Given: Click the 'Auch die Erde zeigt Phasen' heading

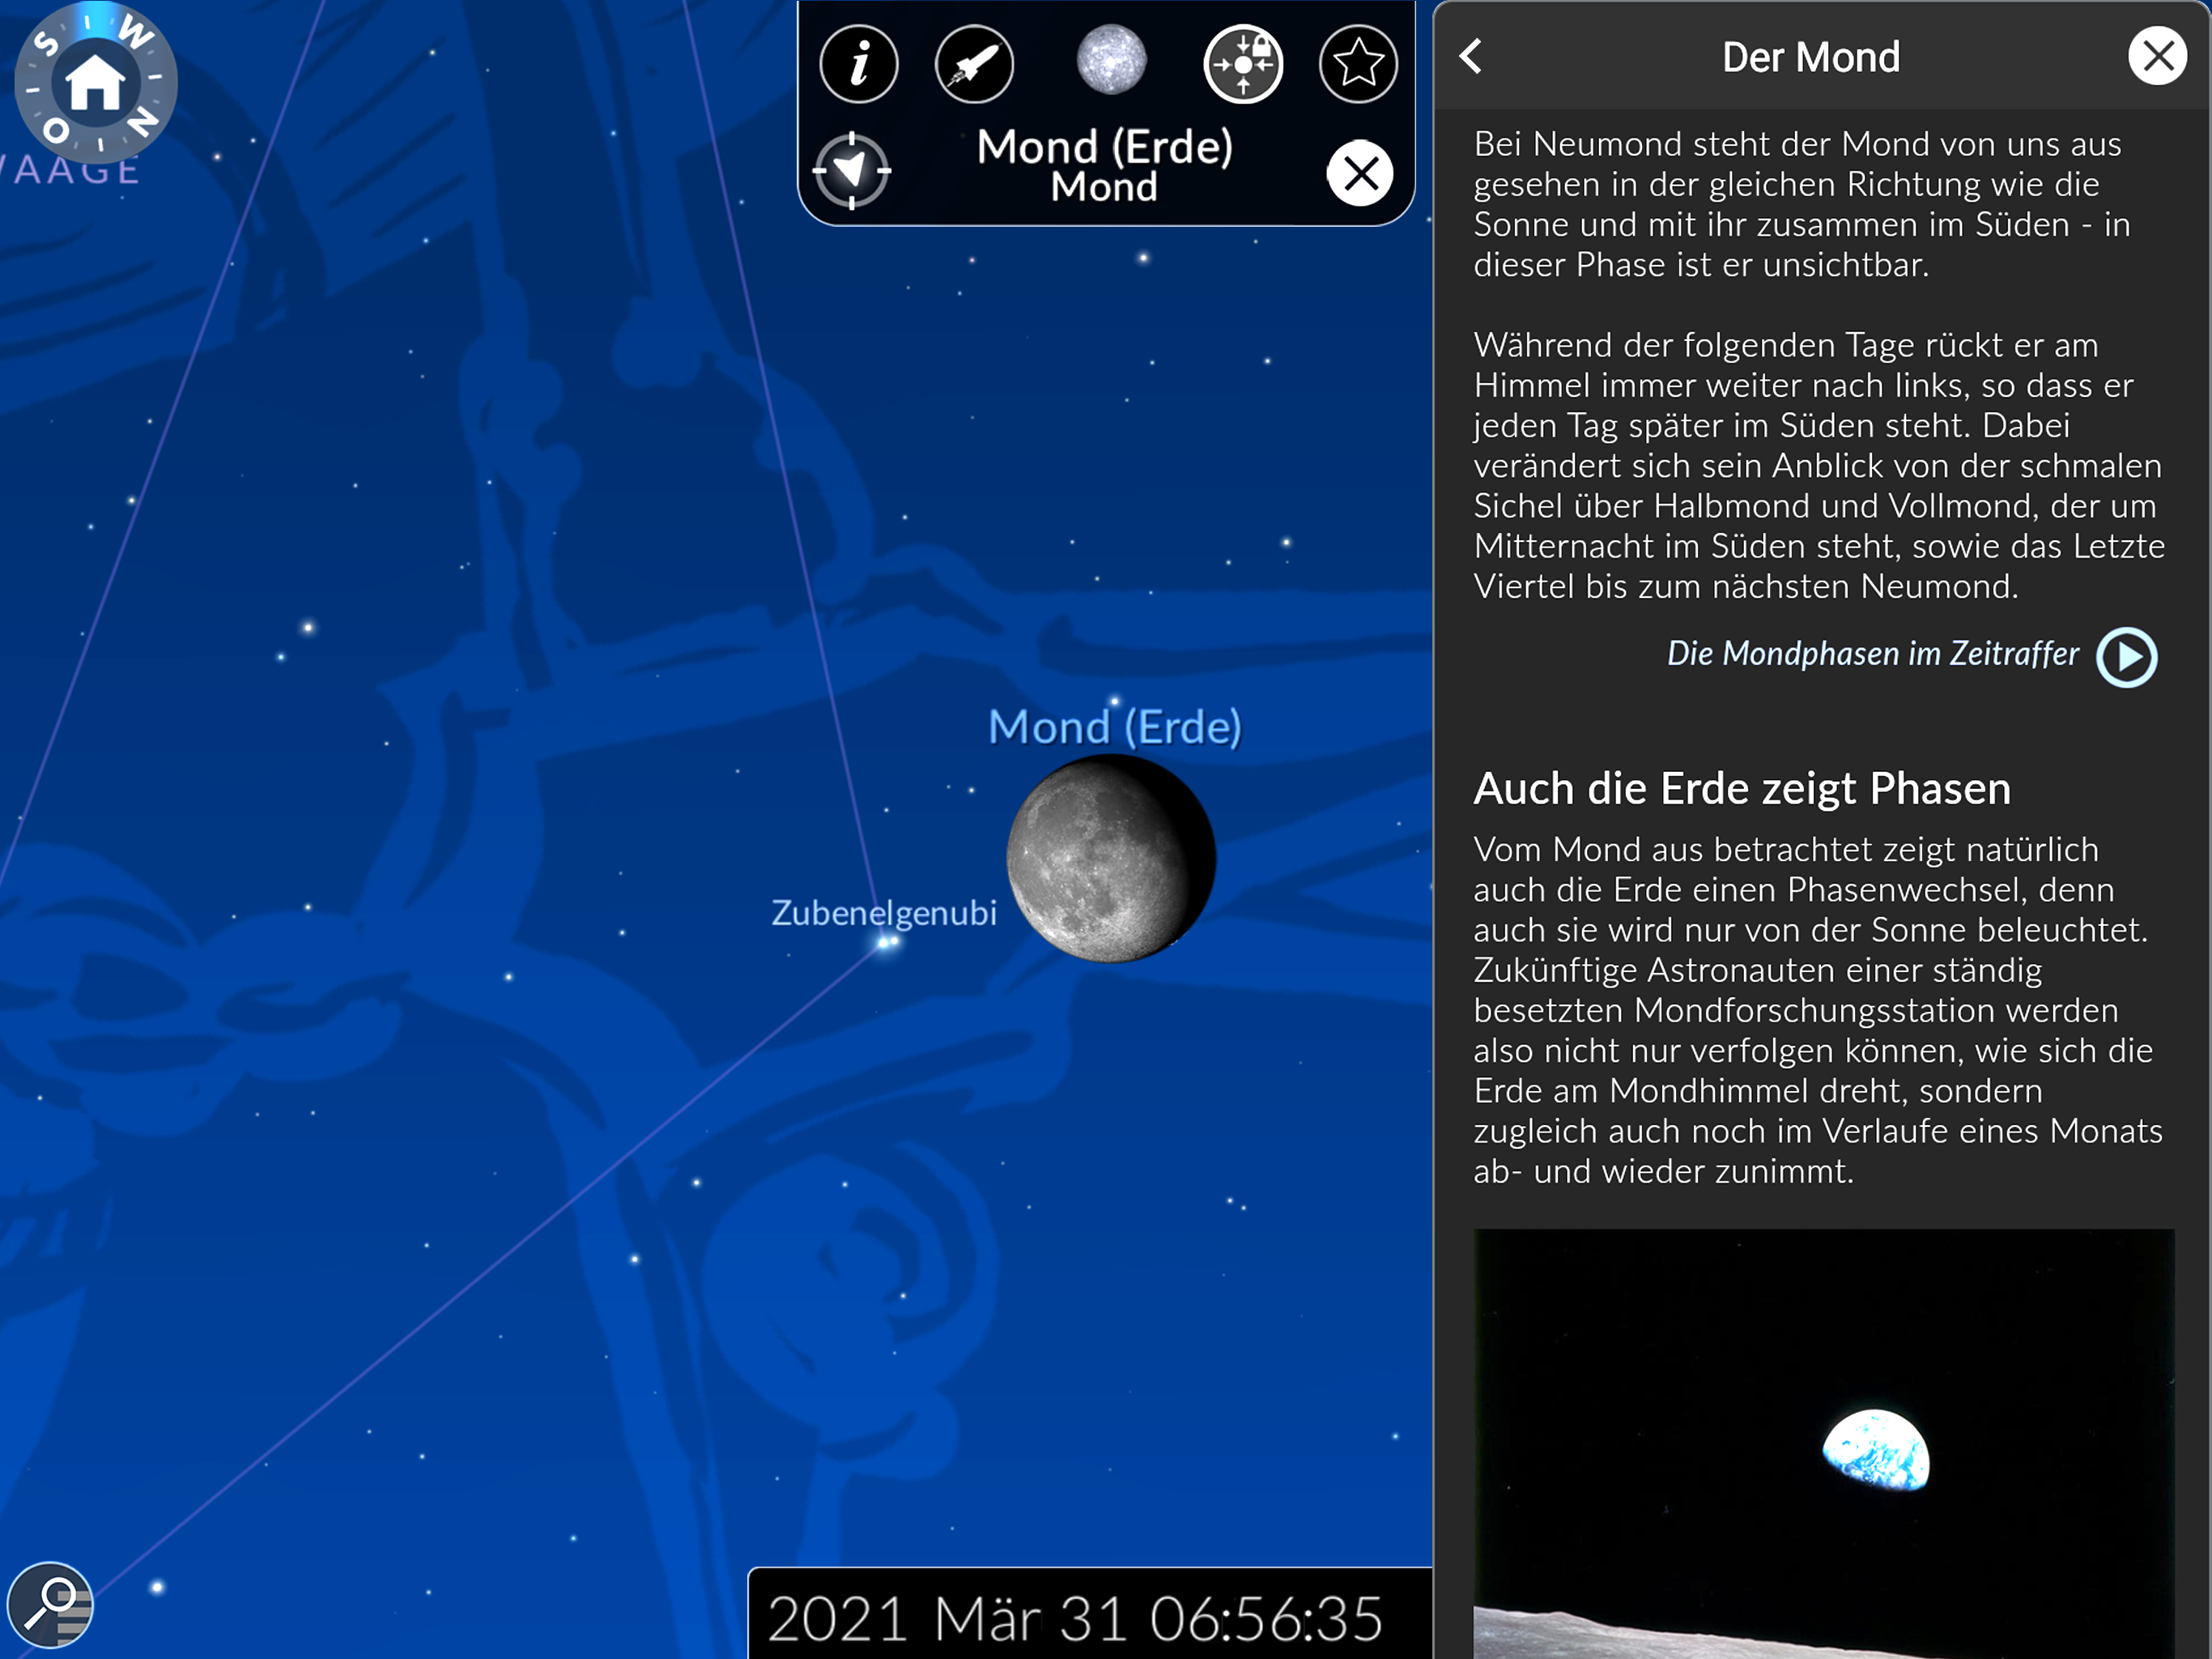Looking at the screenshot, I should point(1742,788).
